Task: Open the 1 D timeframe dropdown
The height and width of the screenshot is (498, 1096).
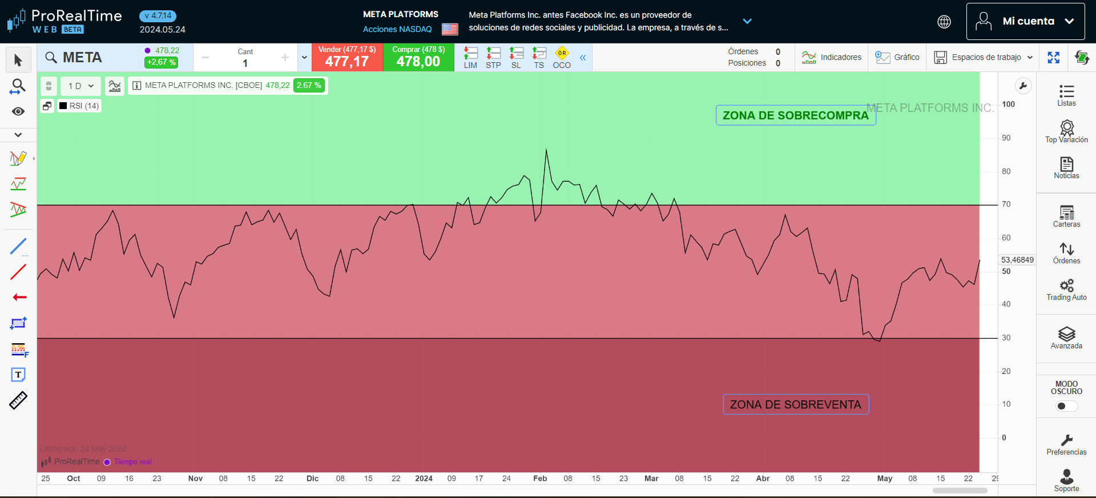Action: point(80,86)
